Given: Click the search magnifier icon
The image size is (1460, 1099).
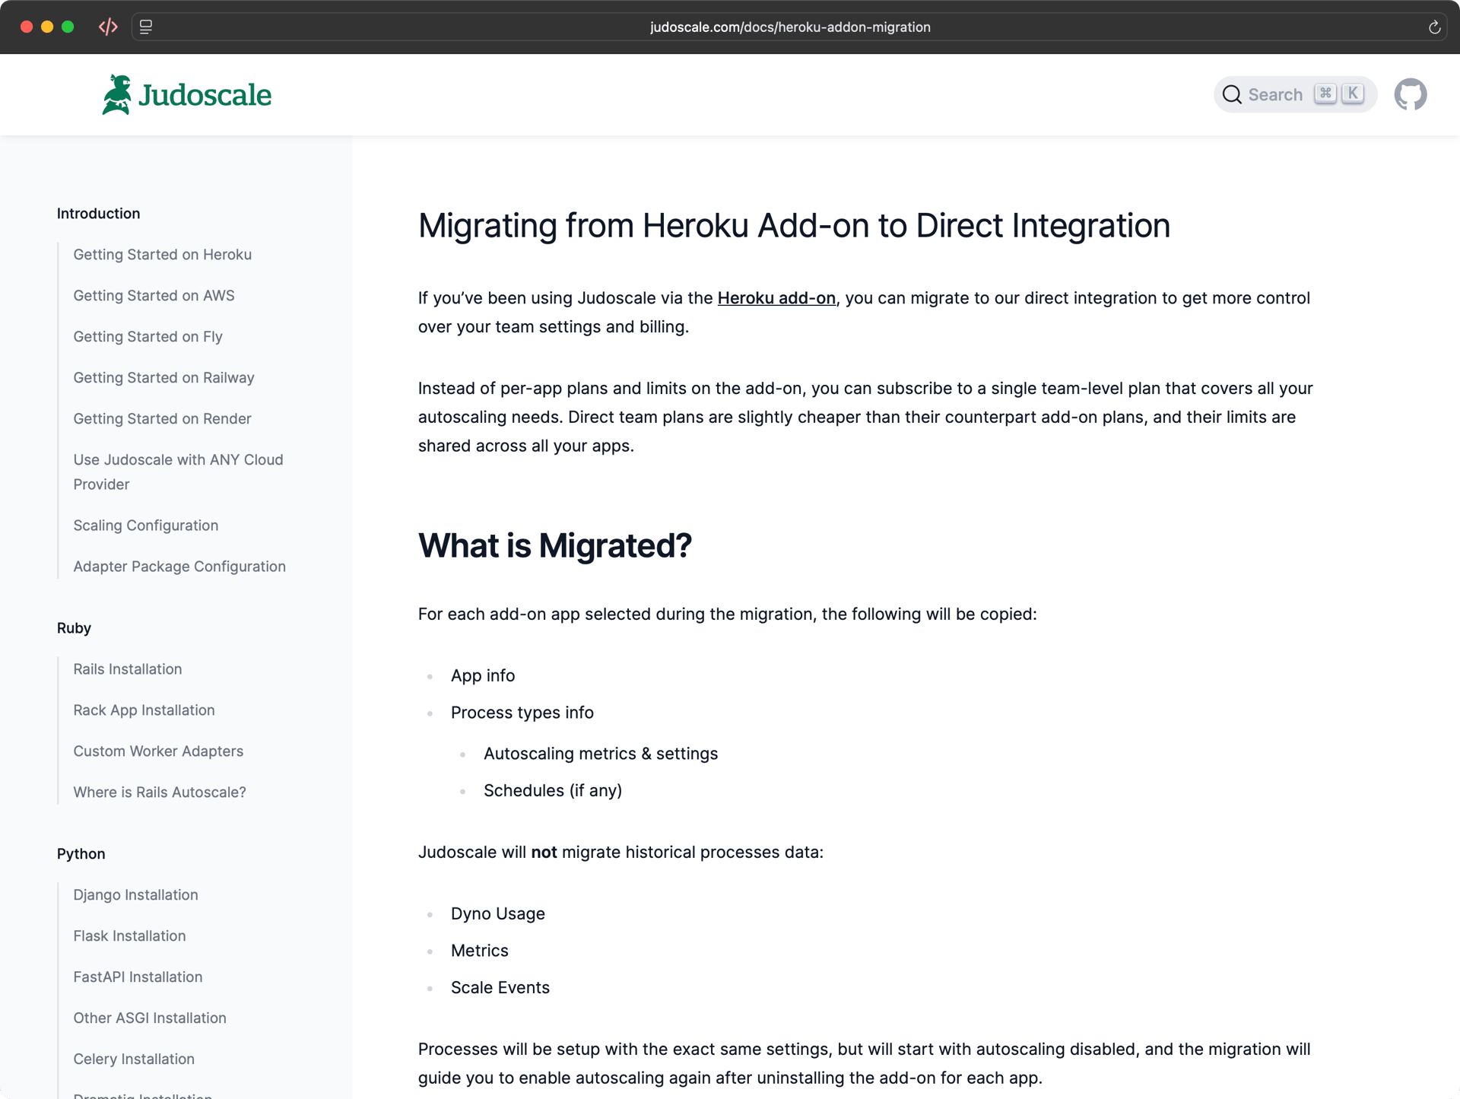Looking at the screenshot, I should [1232, 94].
